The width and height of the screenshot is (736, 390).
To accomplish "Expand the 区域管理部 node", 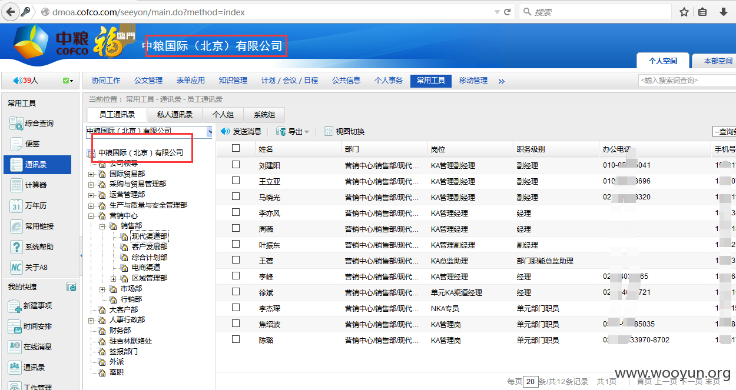I will click(113, 278).
